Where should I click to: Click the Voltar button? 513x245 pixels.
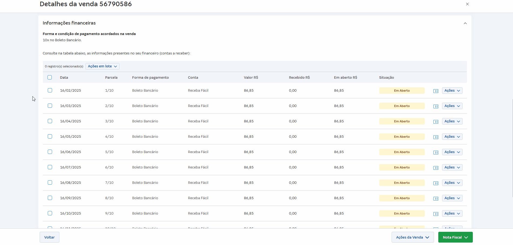49,237
